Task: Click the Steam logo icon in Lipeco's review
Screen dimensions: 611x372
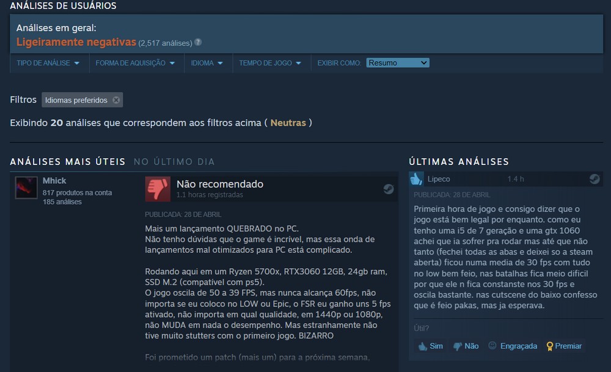Action: tap(595, 179)
